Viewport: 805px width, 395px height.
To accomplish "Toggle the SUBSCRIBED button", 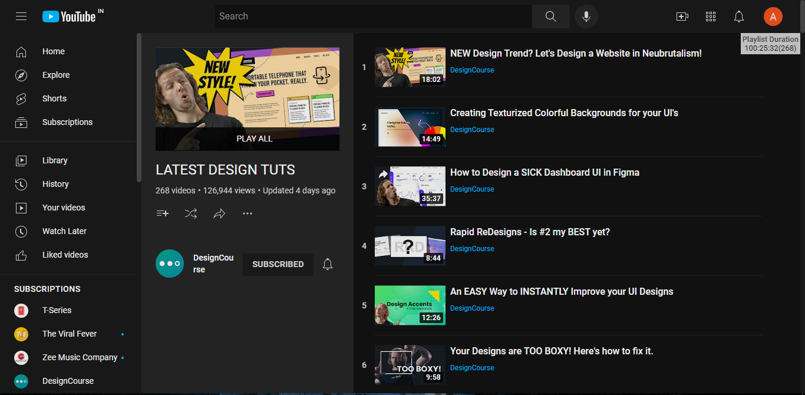I will 278,264.
